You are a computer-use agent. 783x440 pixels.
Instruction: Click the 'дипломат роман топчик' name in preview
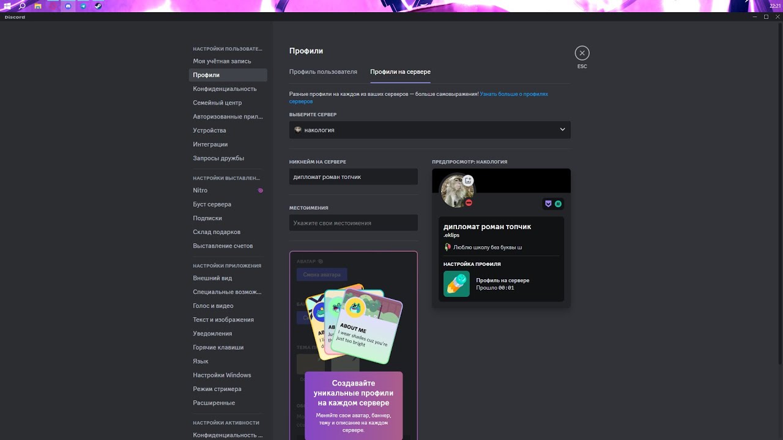coord(487,227)
